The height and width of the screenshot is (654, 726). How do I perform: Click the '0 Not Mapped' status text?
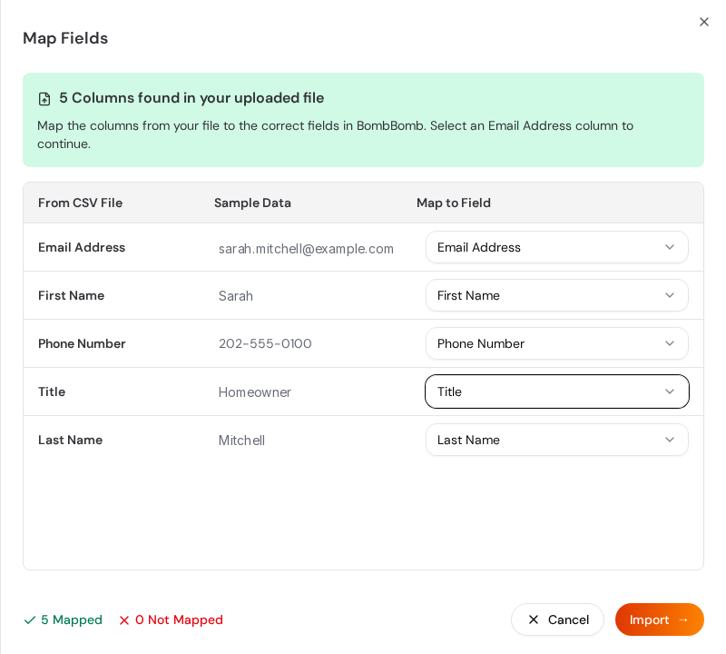tap(179, 619)
